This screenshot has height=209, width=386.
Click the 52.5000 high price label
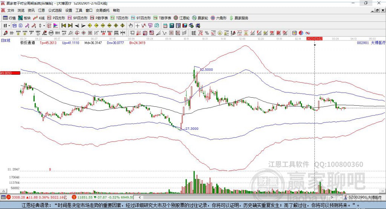click(206, 70)
